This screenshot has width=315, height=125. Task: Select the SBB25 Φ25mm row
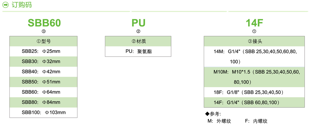point(43,51)
